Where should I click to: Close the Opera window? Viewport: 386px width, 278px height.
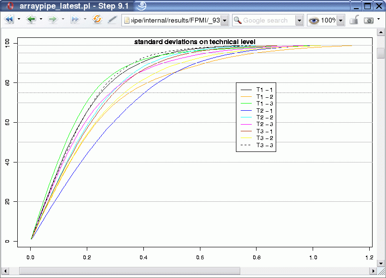click(379, 6)
